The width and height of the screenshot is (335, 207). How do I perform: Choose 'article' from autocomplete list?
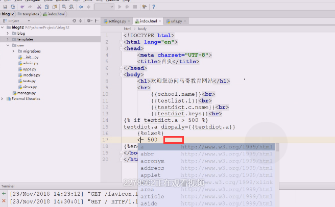tap(207, 196)
